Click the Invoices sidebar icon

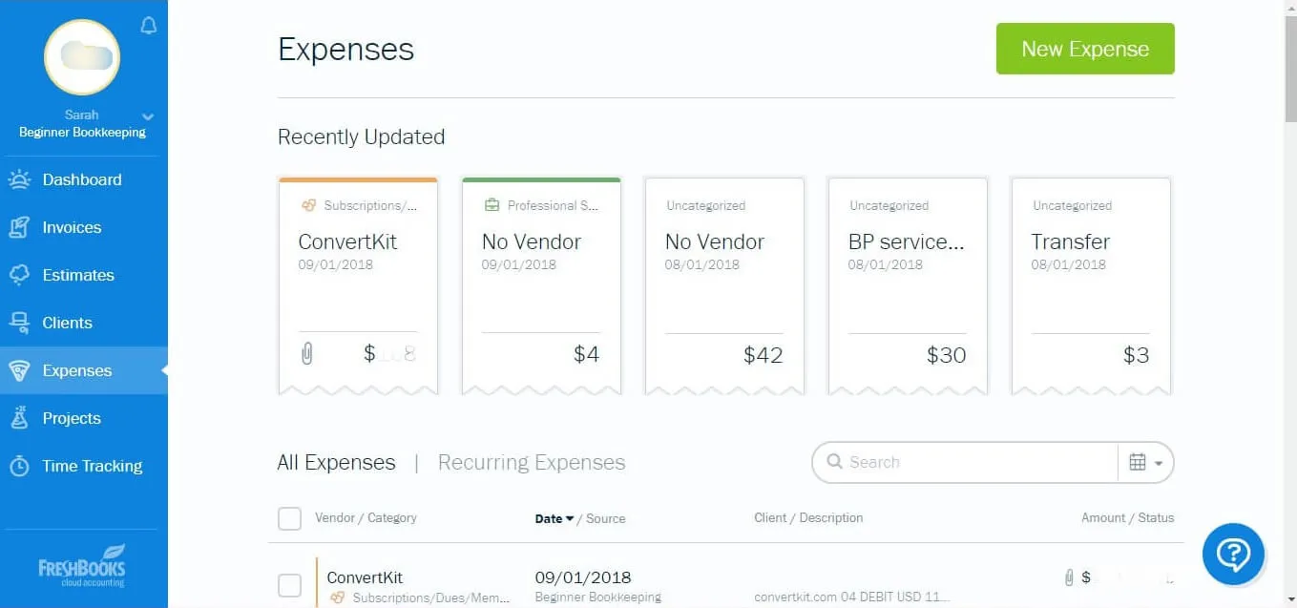(x=19, y=227)
